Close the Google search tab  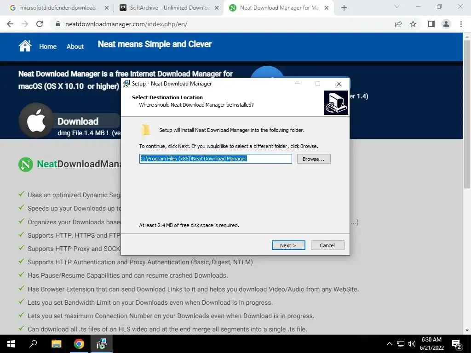pos(106,8)
